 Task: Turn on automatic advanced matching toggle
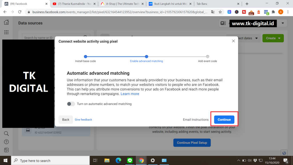click(x=71, y=104)
